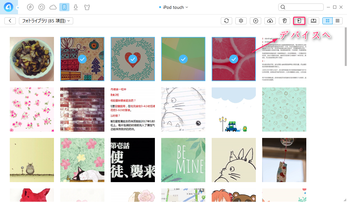Open the iTunes backup restore icon

coord(42,7)
